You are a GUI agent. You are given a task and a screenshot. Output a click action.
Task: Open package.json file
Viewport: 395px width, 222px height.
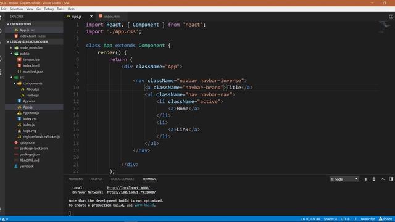30,154
